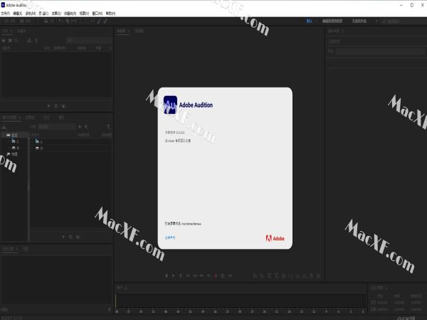
Task: Switch to the 属性 tab
Action: click(61, 117)
